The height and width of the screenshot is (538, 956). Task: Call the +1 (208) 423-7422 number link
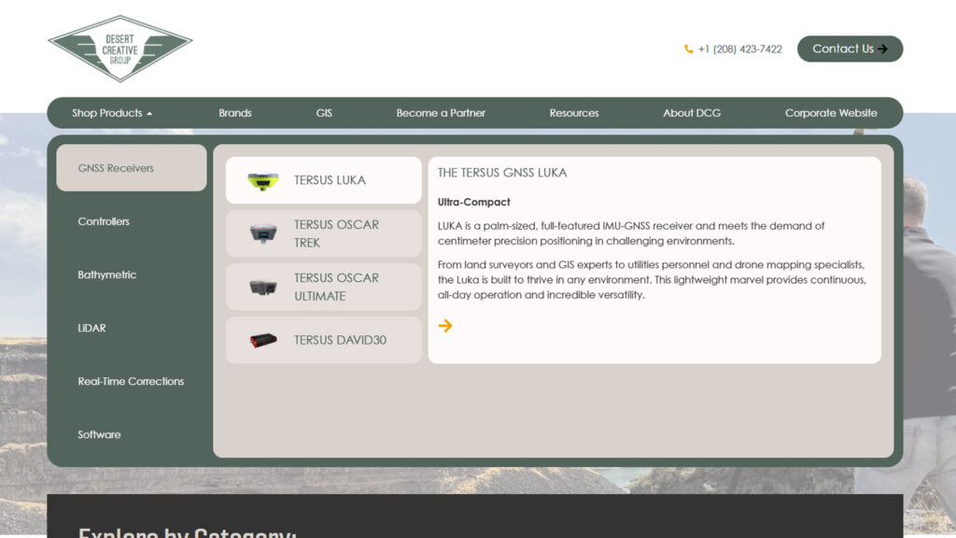[x=739, y=49]
